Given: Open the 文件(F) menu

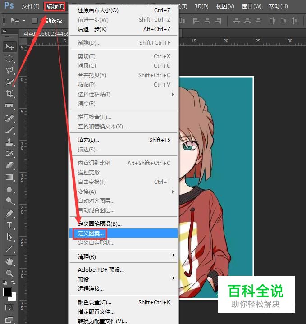Looking at the screenshot, I should pyautogui.click(x=31, y=6).
